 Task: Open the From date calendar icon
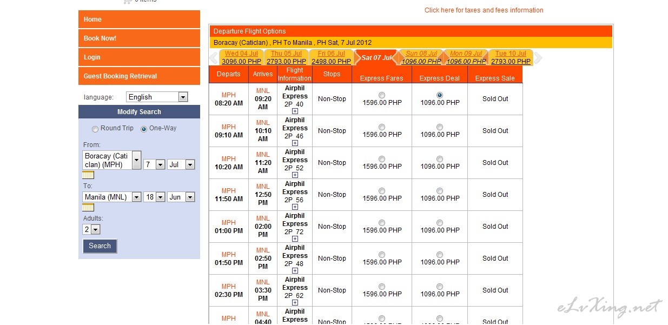[x=88, y=175]
